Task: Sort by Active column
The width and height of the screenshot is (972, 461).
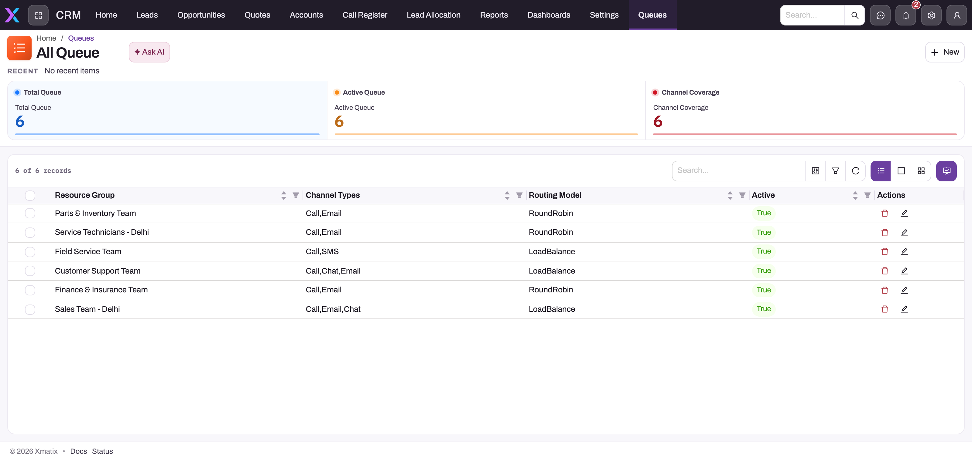Action: (x=855, y=195)
